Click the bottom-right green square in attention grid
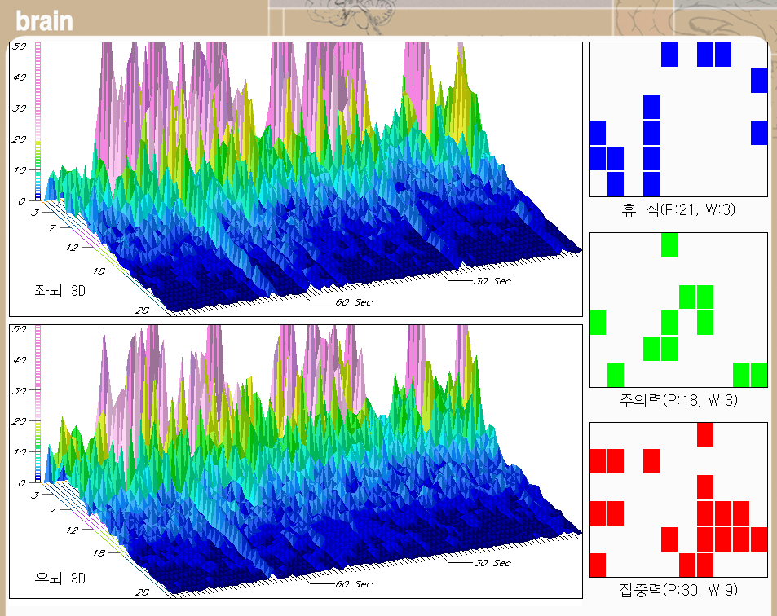 coord(759,374)
